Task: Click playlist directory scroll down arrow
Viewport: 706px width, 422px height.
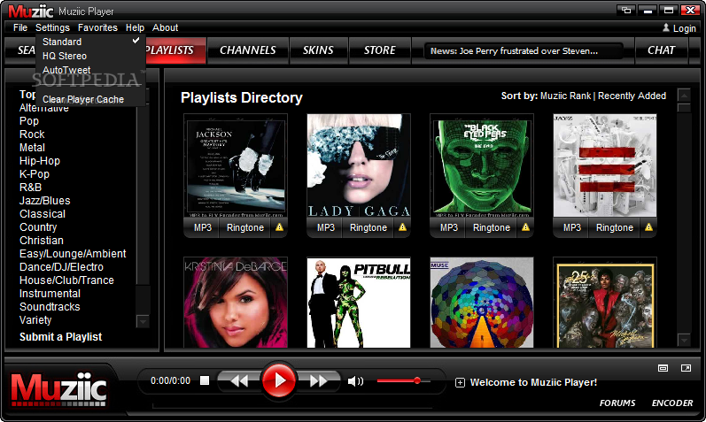Action: pos(684,340)
